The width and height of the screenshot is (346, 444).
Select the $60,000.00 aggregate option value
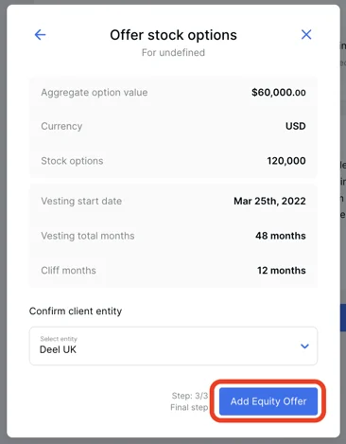click(x=279, y=93)
